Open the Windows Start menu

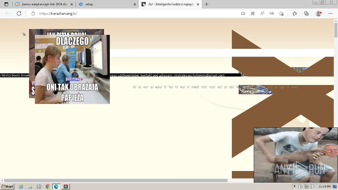pos(7,187)
